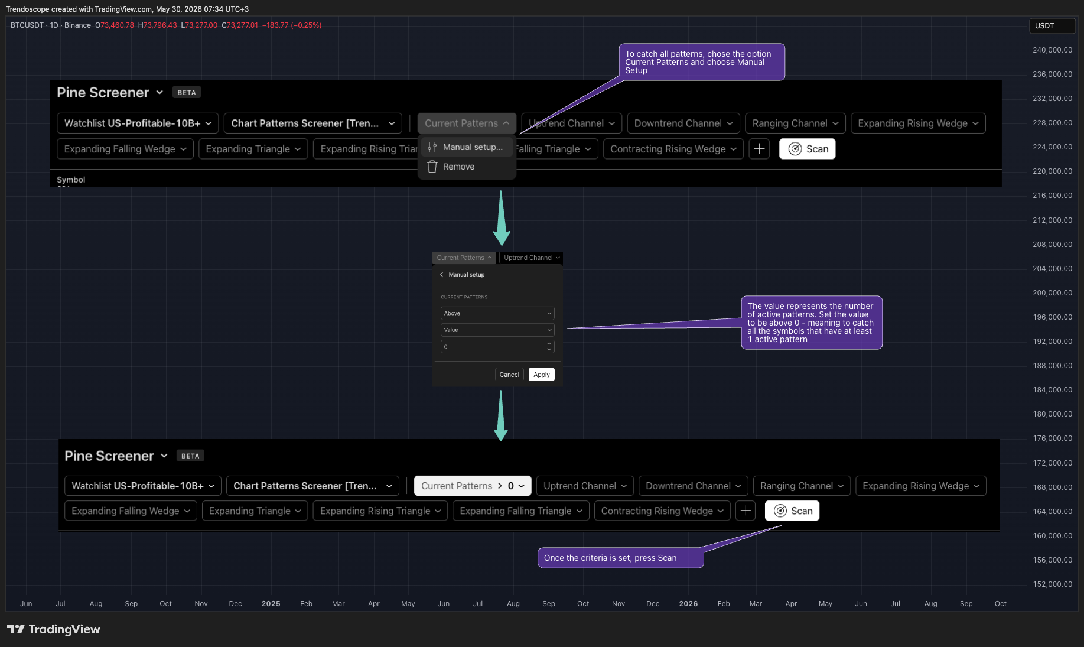Click the BETA badge next to upper Pine Screener
This screenshot has height=647, width=1084.
(x=187, y=92)
